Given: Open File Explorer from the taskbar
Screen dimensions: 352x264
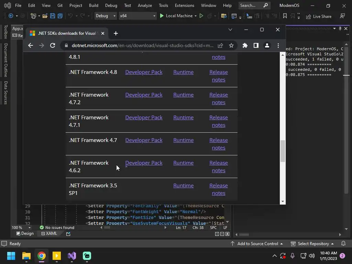Looking at the screenshot, I should point(26,256).
